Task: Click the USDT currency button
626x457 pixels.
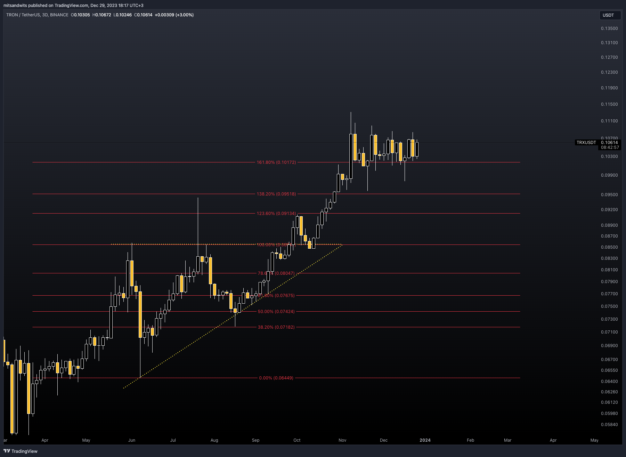Action: point(610,15)
